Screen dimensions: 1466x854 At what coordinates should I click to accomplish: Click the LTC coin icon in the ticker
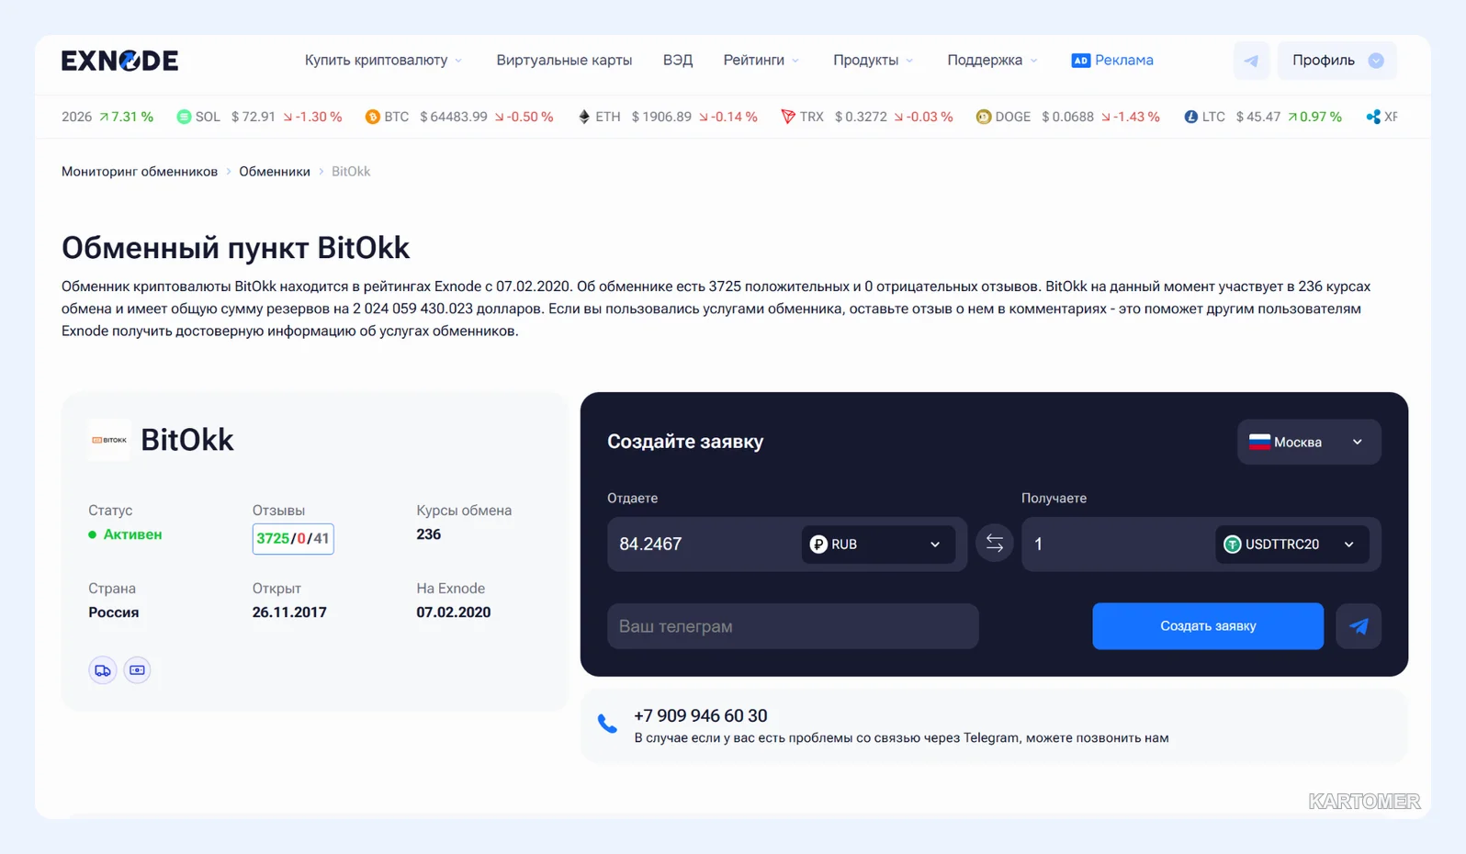[1190, 117]
